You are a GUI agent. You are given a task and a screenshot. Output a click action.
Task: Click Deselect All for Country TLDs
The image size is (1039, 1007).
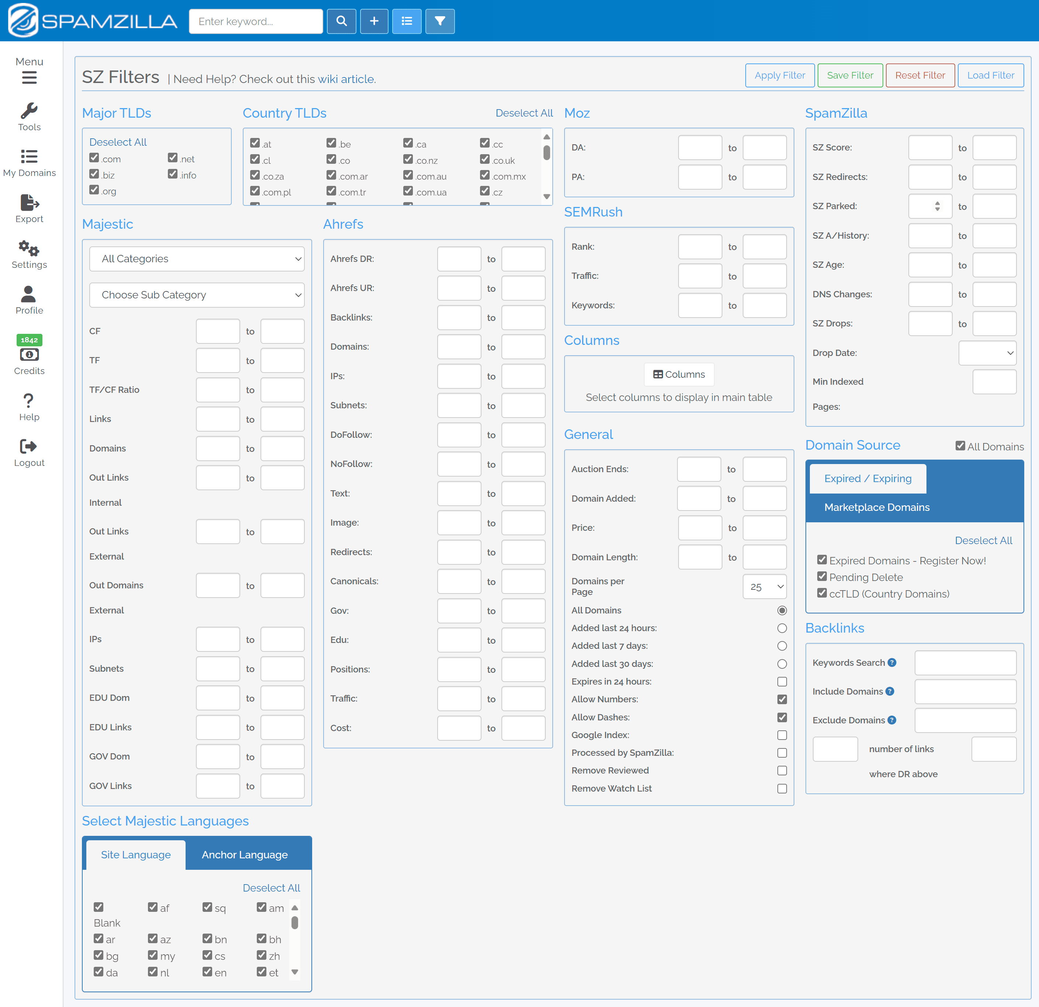[x=524, y=113]
